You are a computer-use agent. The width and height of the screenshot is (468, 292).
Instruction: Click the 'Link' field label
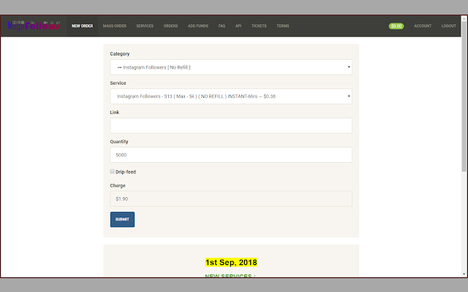(114, 112)
